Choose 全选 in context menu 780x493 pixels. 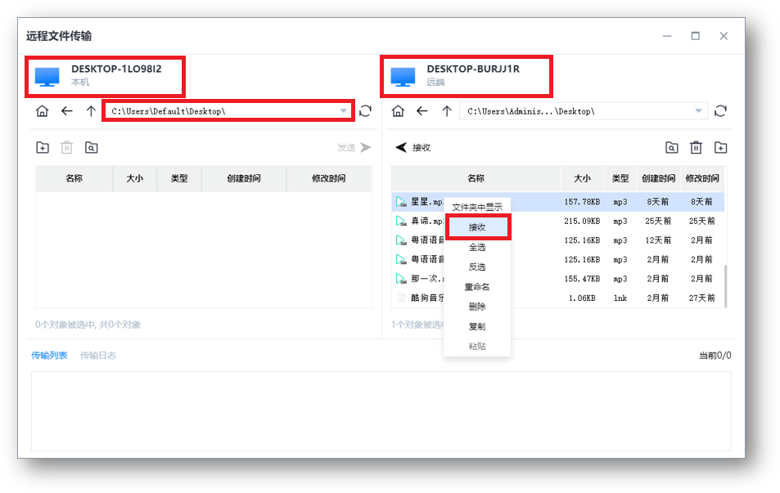[477, 247]
